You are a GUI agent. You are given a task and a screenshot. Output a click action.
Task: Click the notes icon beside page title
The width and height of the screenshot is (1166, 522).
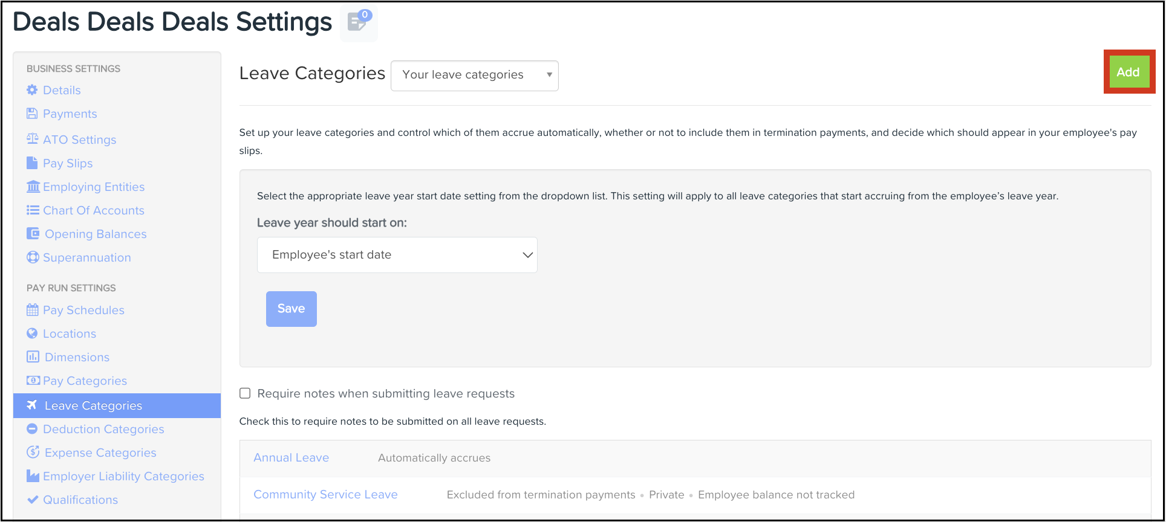358,23
